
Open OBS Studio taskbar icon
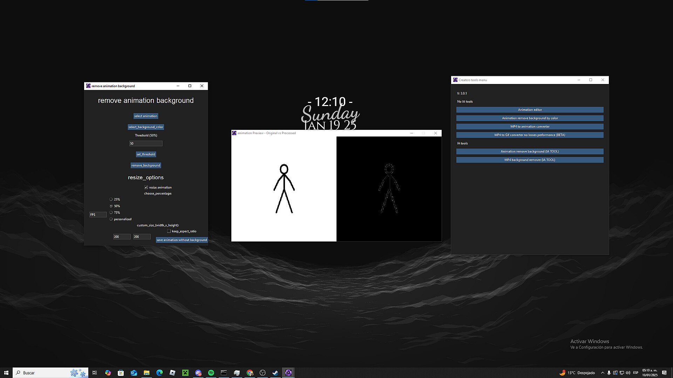tap(263, 373)
